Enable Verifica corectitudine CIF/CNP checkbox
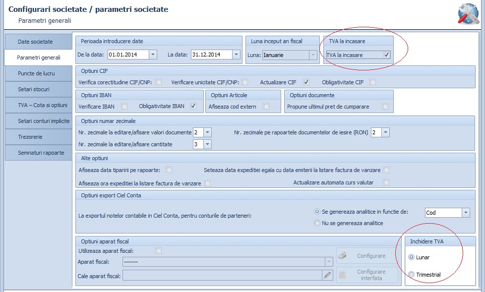The width and height of the screenshot is (485, 292). pyautogui.click(x=158, y=82)
